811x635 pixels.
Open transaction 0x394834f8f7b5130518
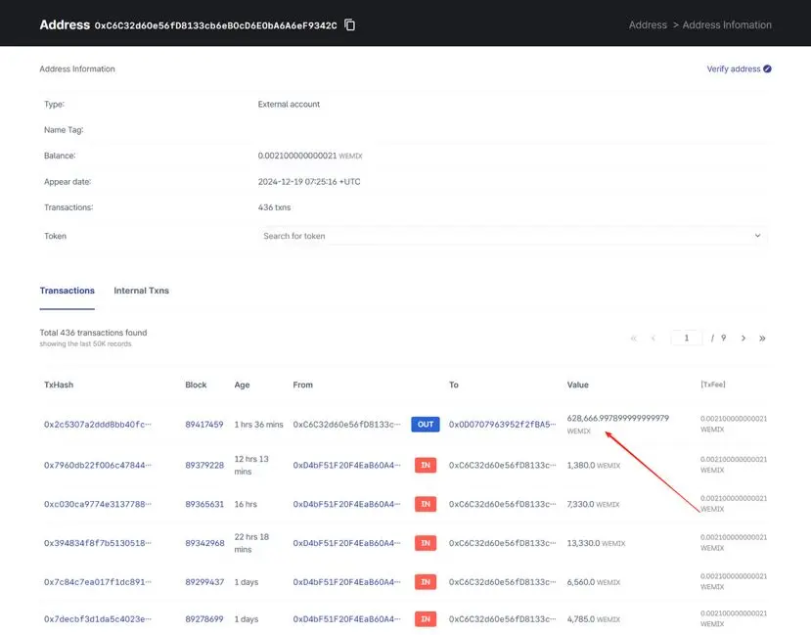pos(98,543)
